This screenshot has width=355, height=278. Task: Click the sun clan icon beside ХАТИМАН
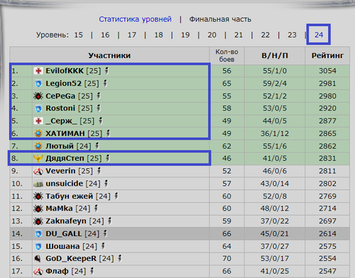click(38, 133)
